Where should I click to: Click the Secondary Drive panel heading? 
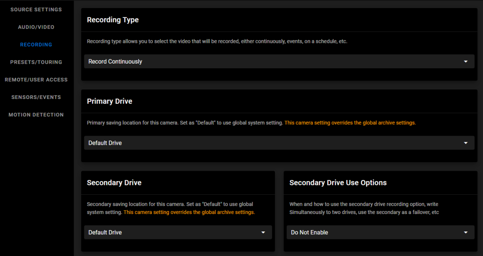point(114,182)
